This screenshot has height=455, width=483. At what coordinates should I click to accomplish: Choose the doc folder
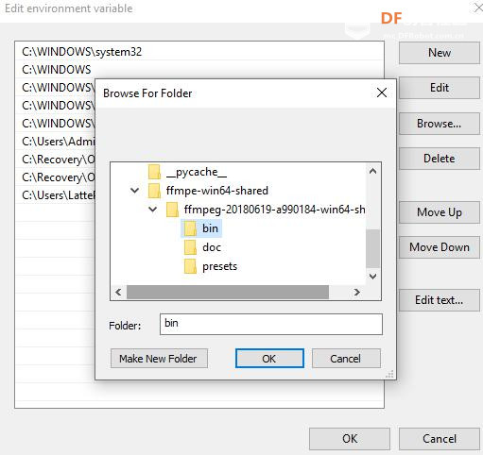(202, 247)
